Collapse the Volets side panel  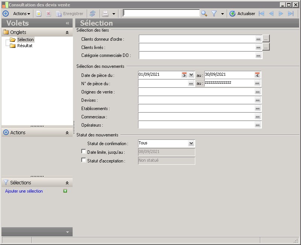(x=67, y=23)
